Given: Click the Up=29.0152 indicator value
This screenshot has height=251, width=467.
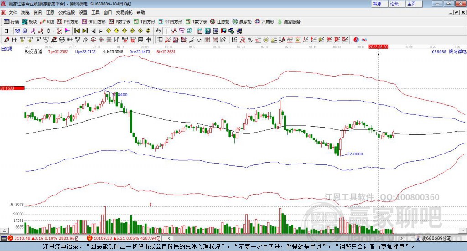Looking at the screenshot, I should coord(85,52).
